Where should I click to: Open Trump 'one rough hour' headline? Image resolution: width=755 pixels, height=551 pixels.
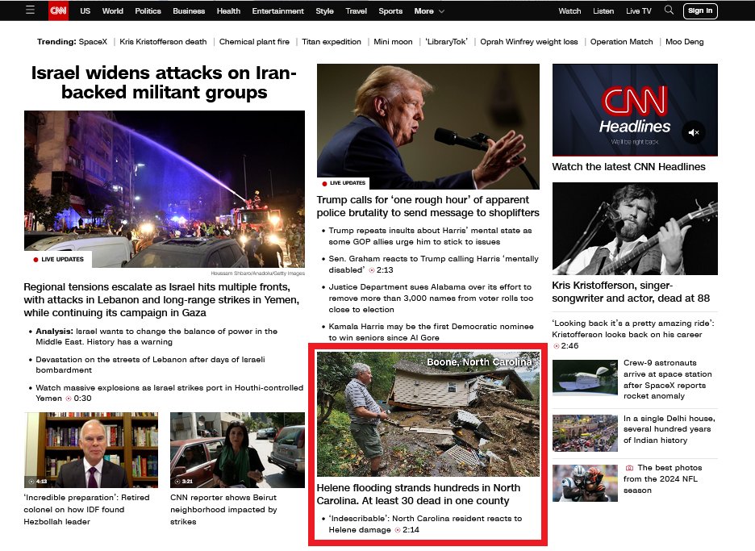[428, 207]
